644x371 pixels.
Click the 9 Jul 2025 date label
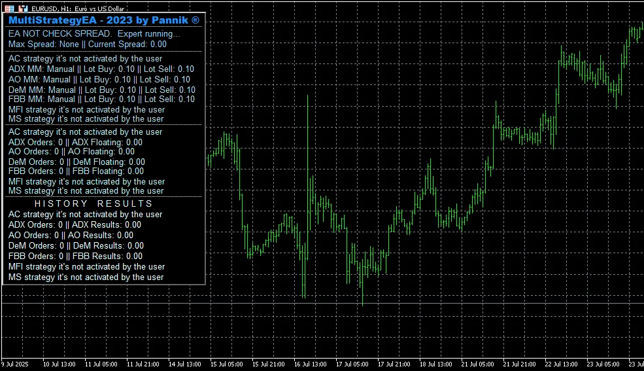point(16,364)
